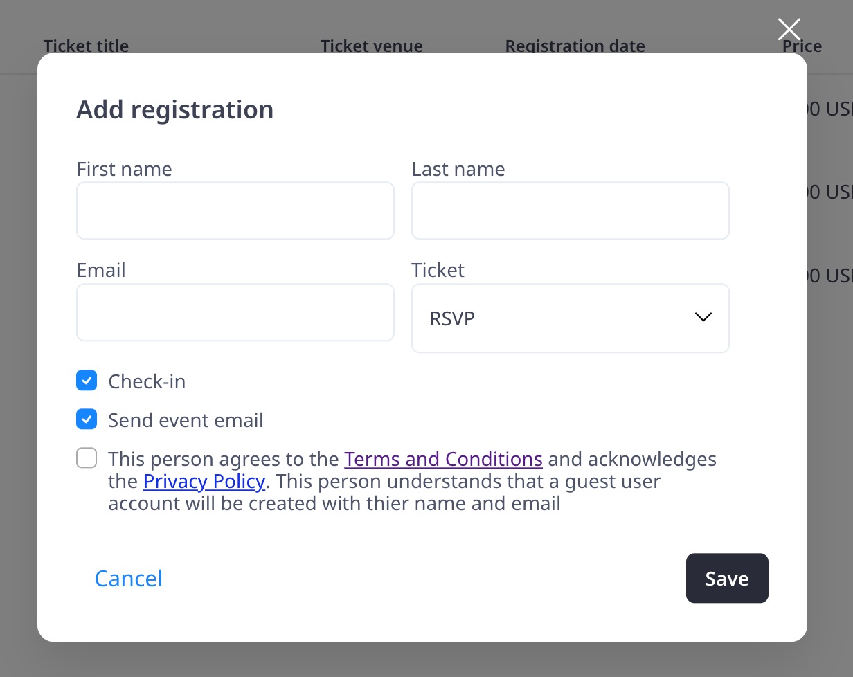Click the First name input field
The image size is (853, 677).
(x=235, y=210)
